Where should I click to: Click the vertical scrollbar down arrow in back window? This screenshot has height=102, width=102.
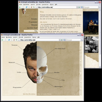(x=100, y=67)
